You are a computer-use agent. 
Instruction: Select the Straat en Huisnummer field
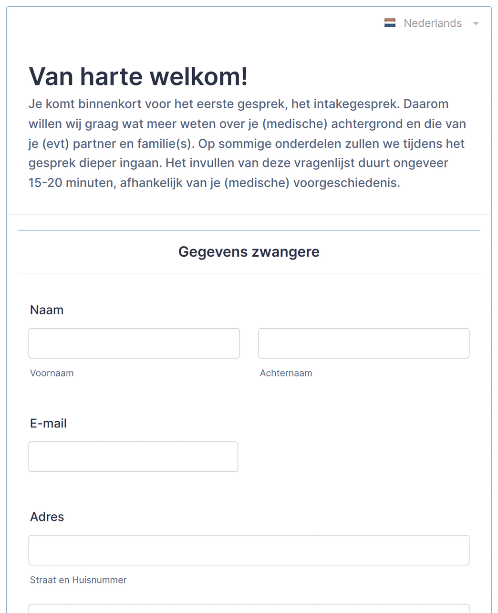click(249, 550)
